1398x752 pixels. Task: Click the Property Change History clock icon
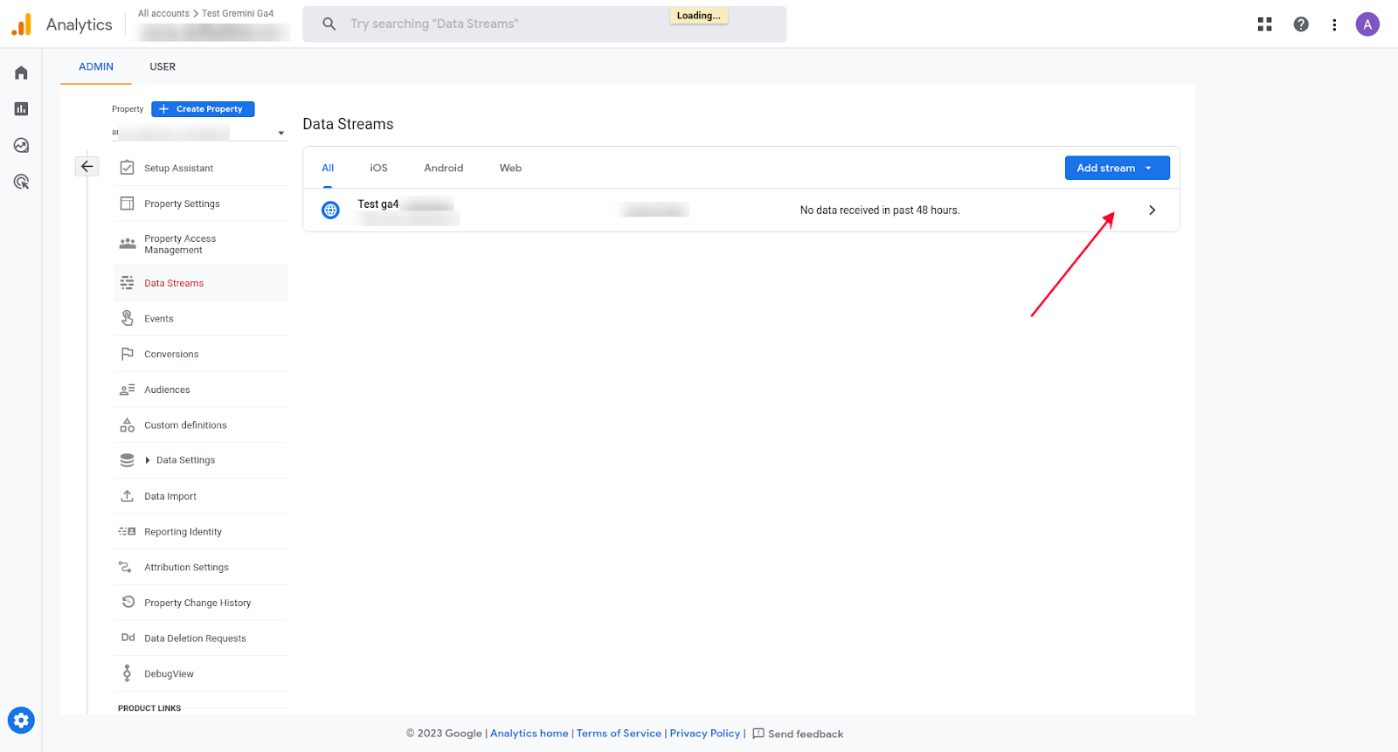pos(128,603)
